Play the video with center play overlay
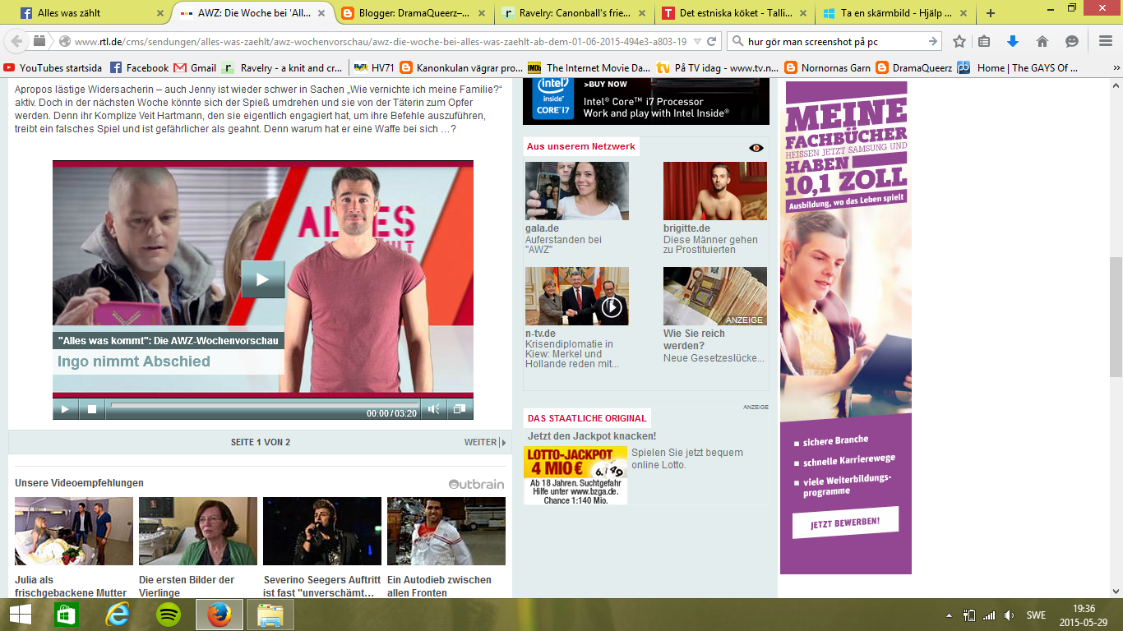 [263, 279]
